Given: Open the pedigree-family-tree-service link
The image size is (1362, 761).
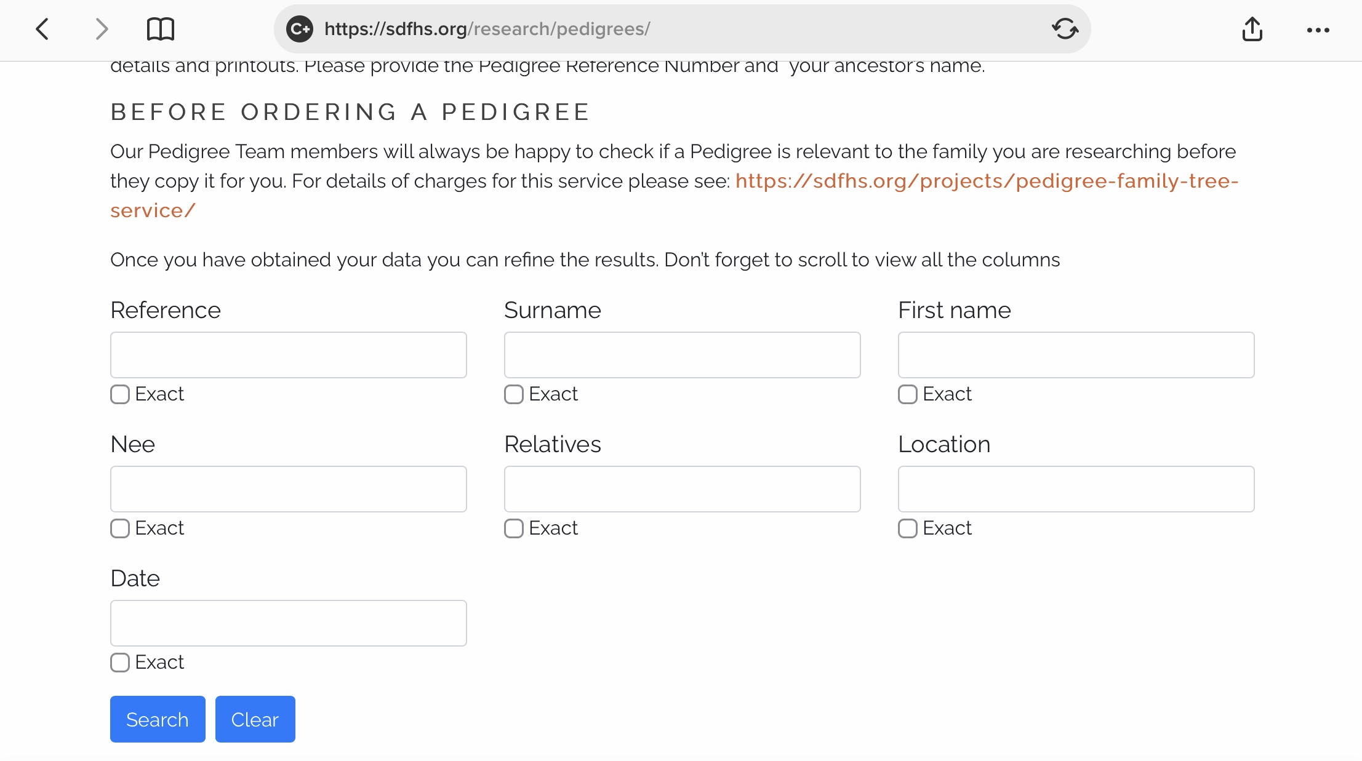Looking at the screenshot, I should 986,181.
